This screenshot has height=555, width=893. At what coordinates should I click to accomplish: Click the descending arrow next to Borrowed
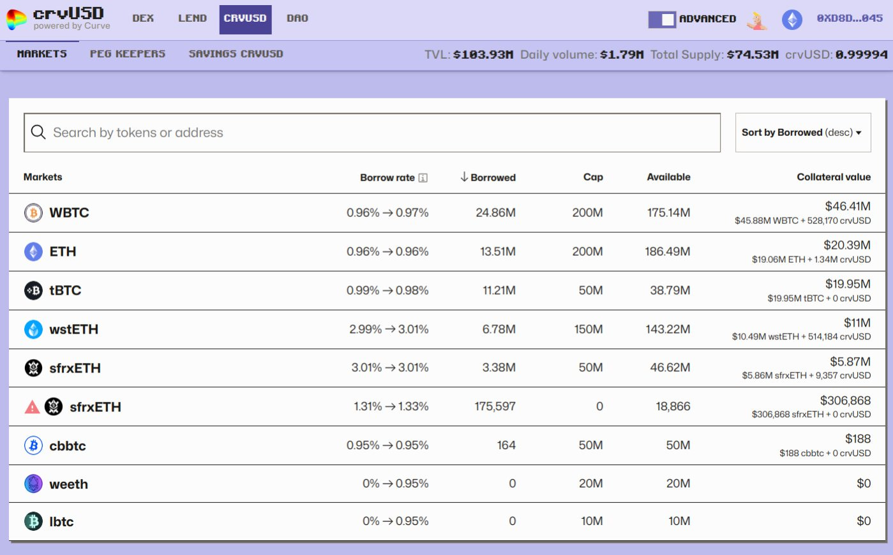464,177
